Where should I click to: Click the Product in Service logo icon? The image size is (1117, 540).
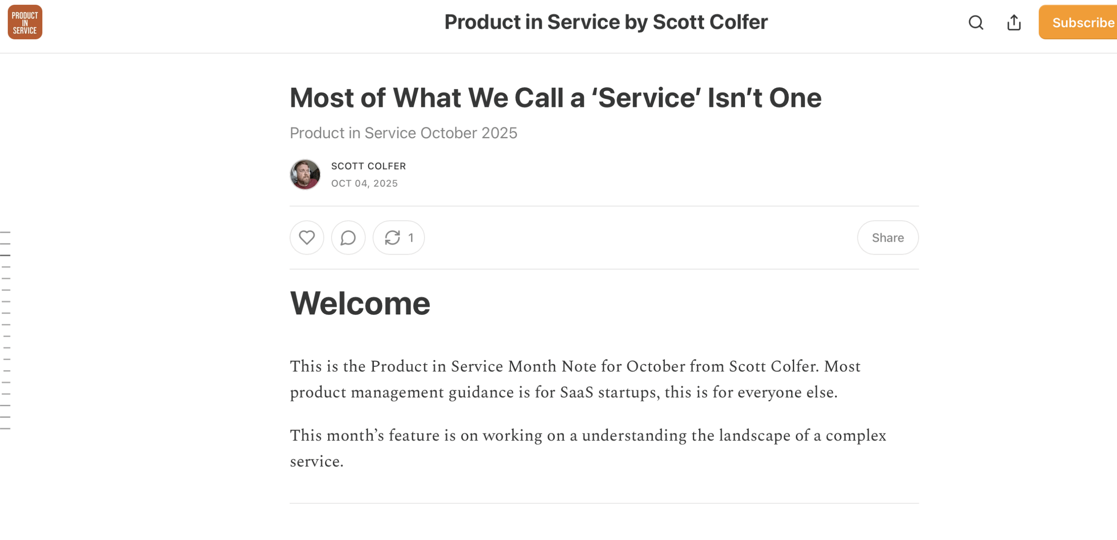click(25, 22)
